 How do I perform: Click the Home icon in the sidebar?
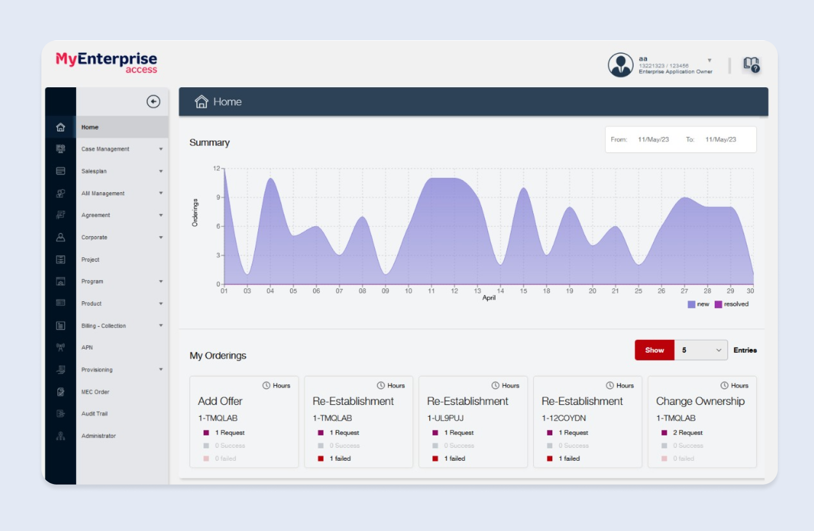pos(61,127)
